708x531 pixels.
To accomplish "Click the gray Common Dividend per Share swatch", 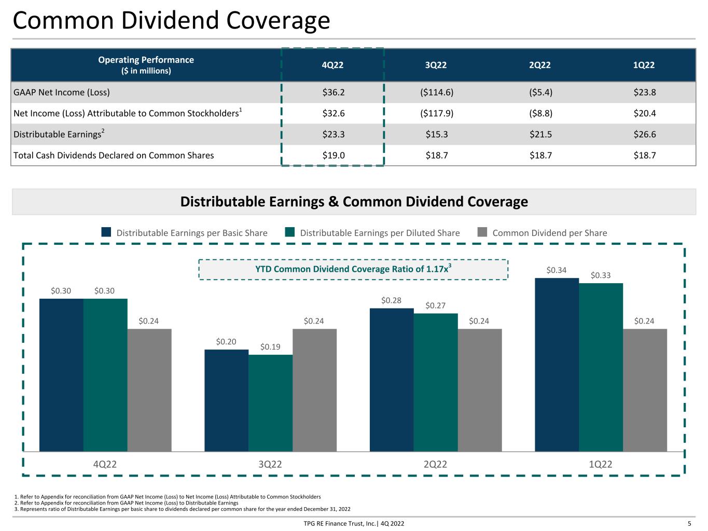I will tap(482, 232).
